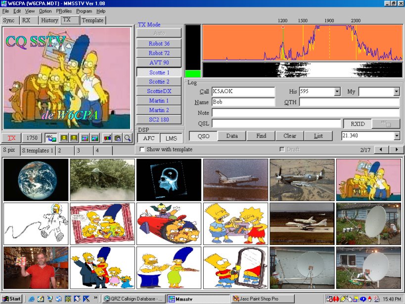Click the empty QTH input field
Screen dimensions: 405x304
[350, 102]
